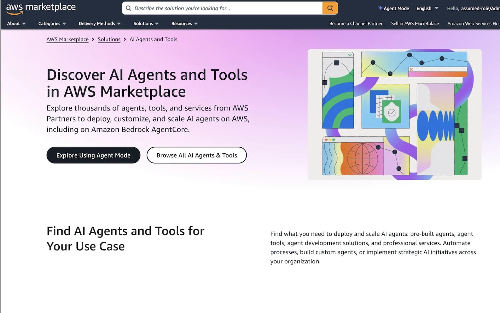Click the AI agents hero illustration
Screen dimensions: 500x313
395,114
